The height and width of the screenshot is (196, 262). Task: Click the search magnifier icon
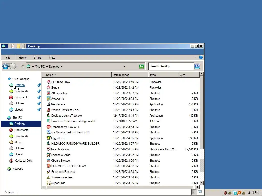click(x=197, y=66)
